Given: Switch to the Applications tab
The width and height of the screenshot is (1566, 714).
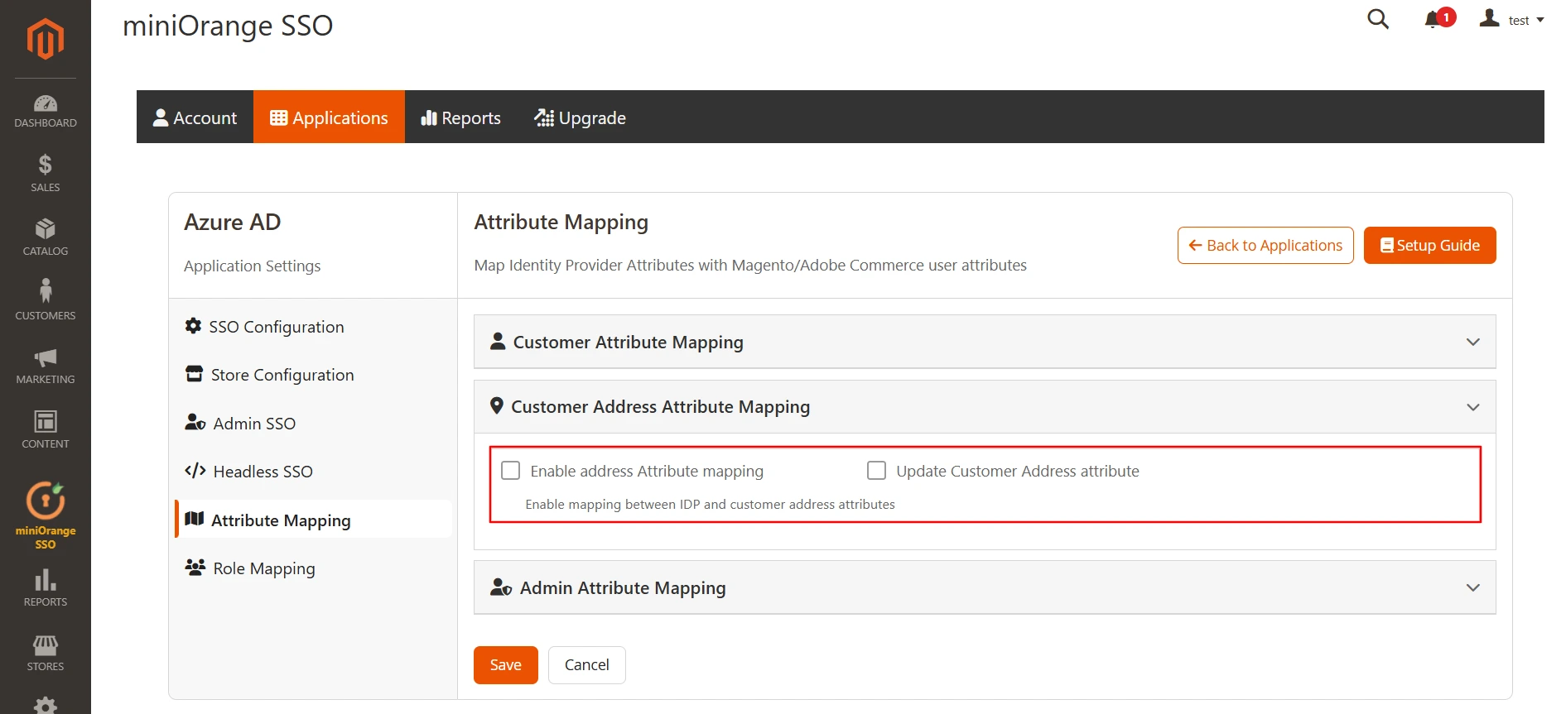Looking at the screenshot, I should coord(329,117).
